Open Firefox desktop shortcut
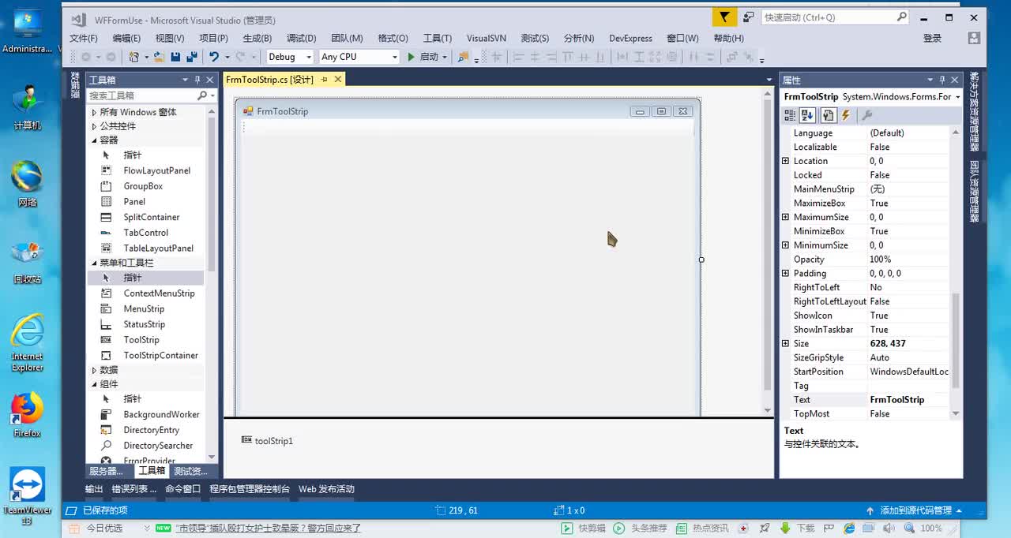Viewport: 1011px width, 538px height. [x=27, y=415]
